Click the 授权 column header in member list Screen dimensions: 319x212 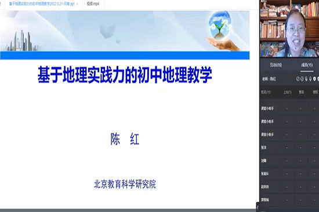[x=316, y=92]
